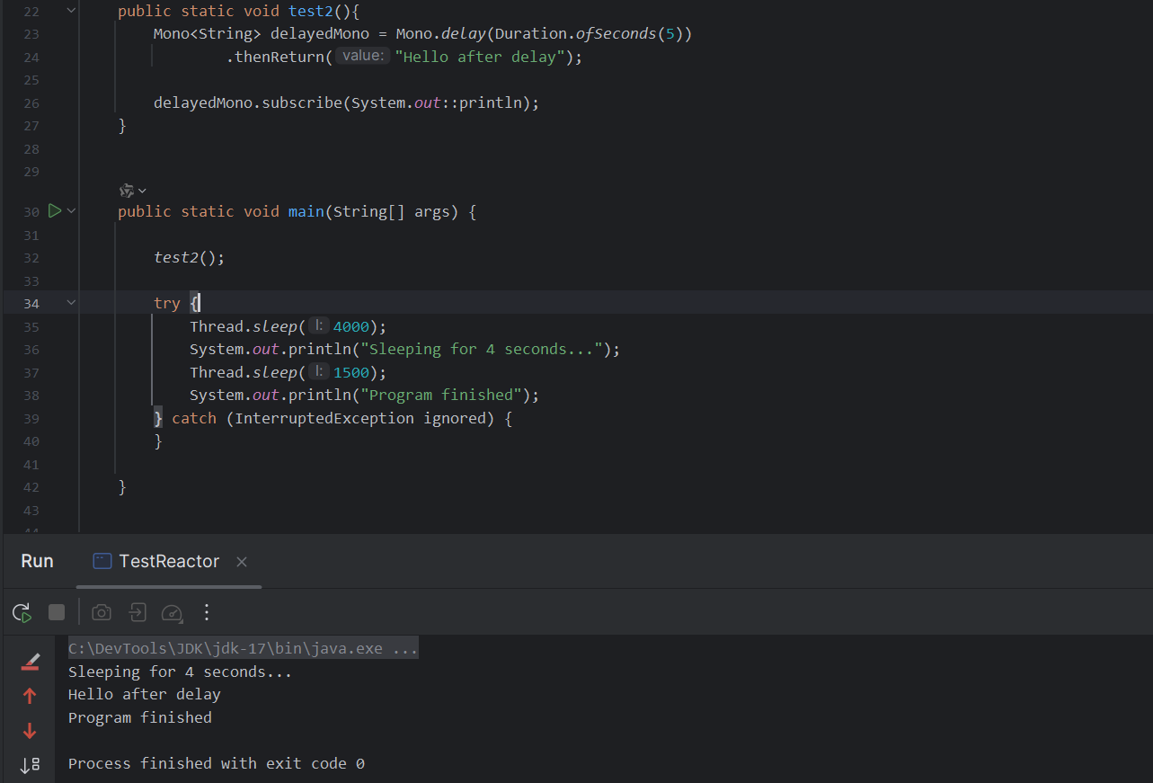Click 'Program finished' console output line
This screenshot has height=783, width=1153.
pyautogui.click(x=140, y=717)
